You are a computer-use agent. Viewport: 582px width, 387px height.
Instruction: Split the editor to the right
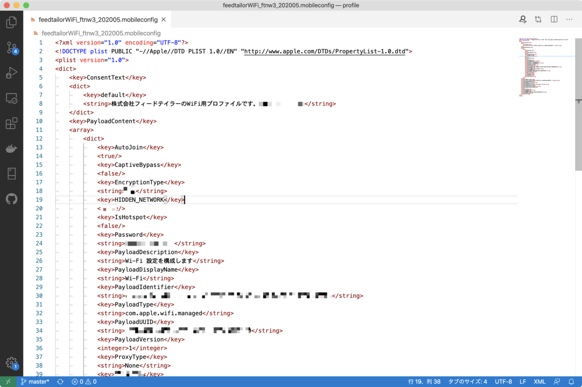(554, 19)
